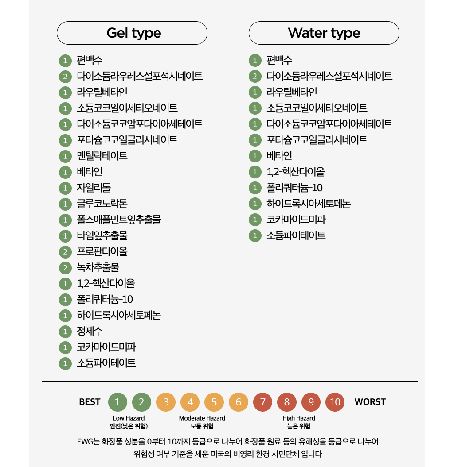454x467 pixels.
Task: Click the badge next to 정제수
Action: [x=65, y=332]
